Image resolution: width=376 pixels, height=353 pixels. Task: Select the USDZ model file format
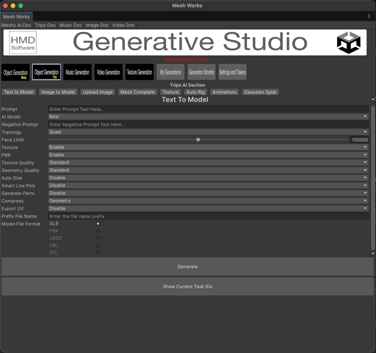pos(98,238)
